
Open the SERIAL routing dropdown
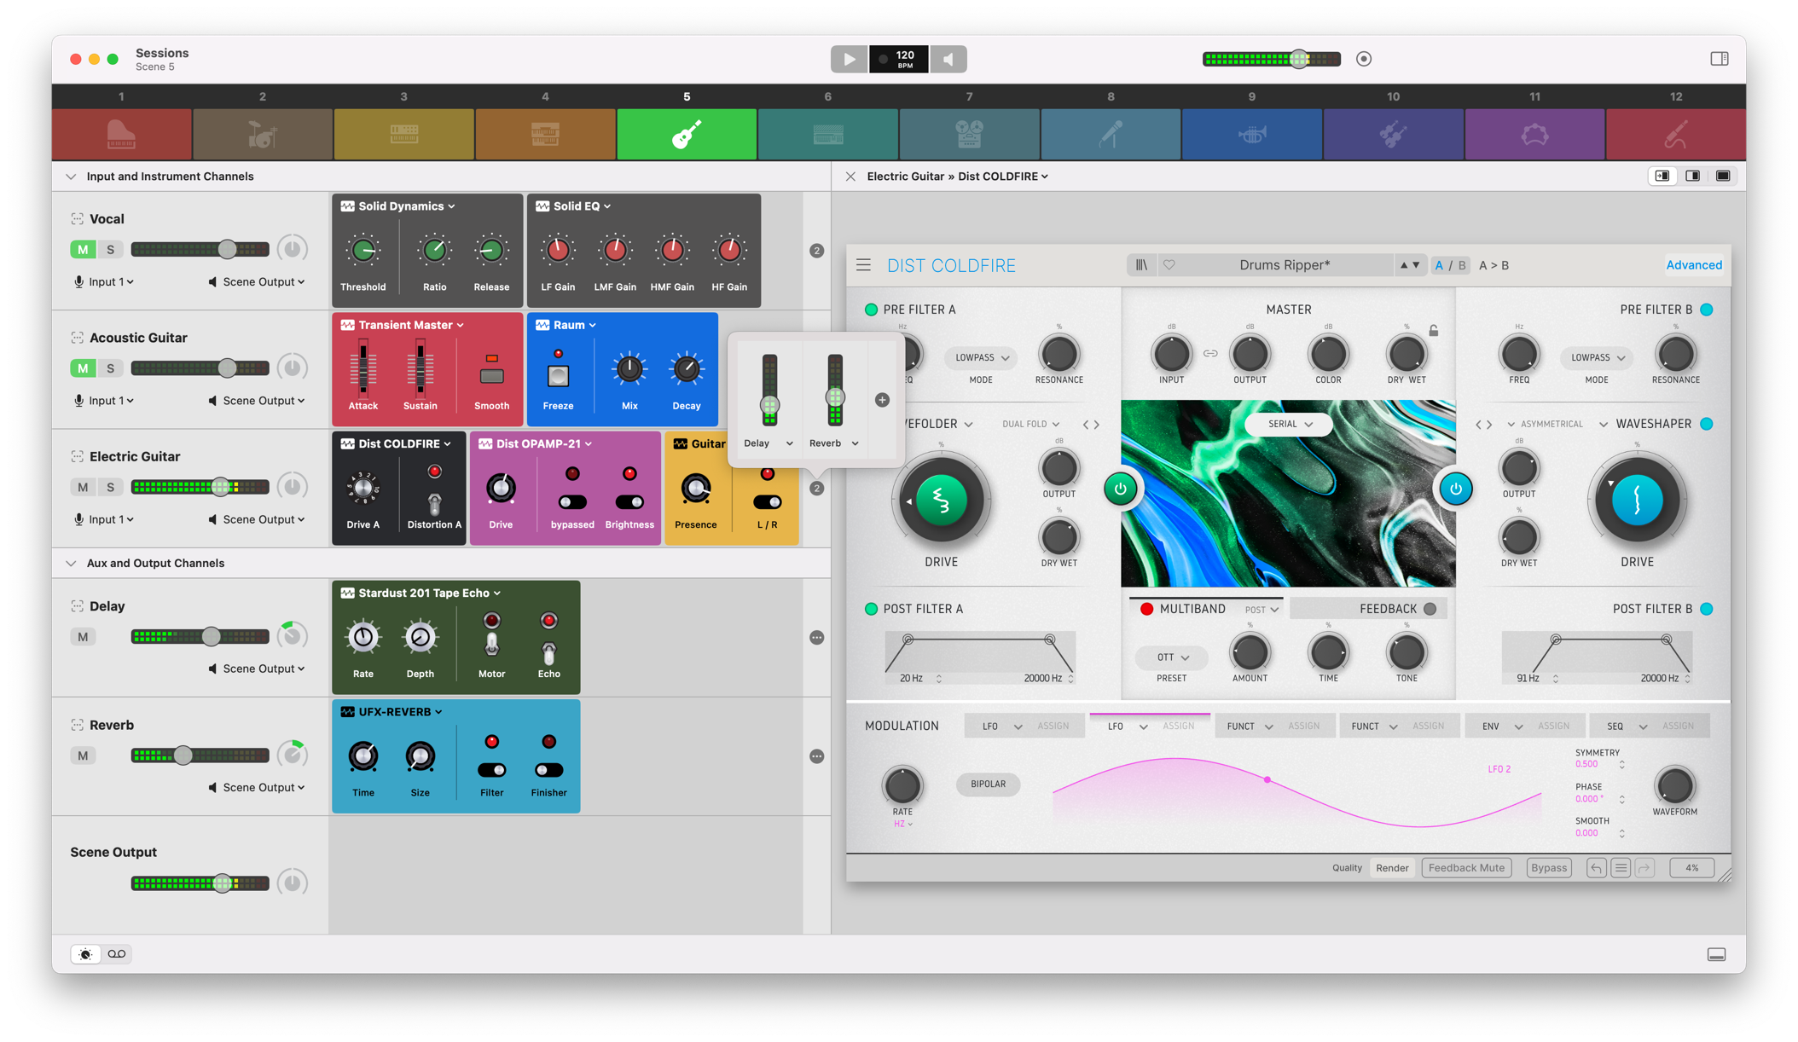pos(1289,424)
